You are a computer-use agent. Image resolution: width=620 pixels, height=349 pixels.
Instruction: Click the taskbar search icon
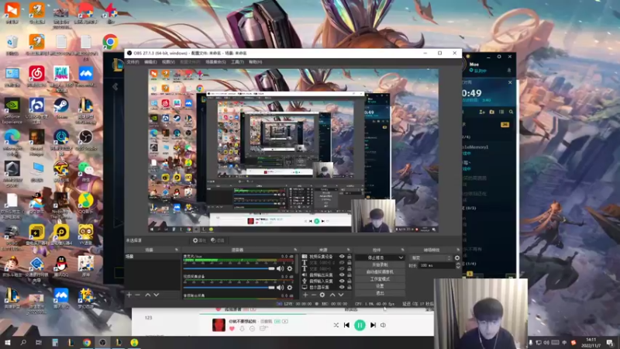coord(23,343)
